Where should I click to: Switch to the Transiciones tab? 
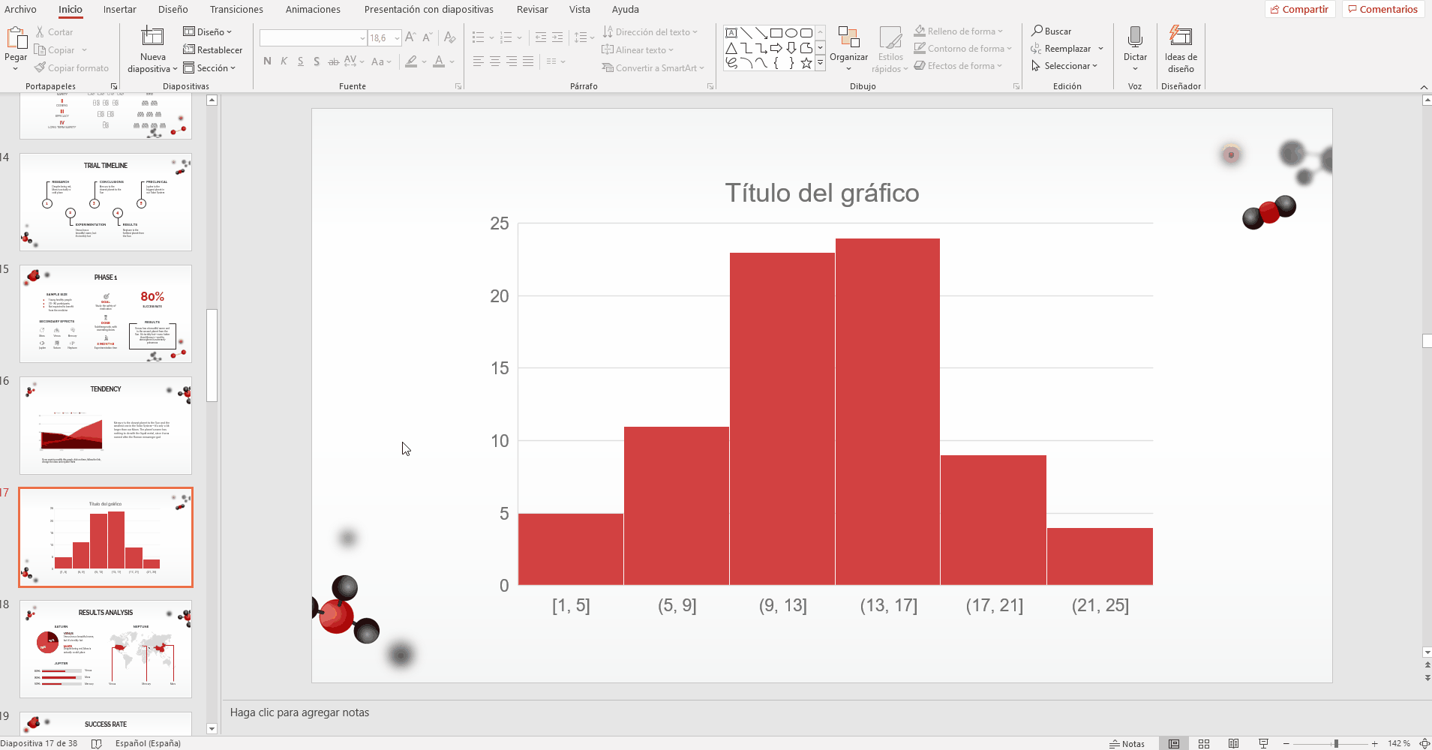[236, 9]
